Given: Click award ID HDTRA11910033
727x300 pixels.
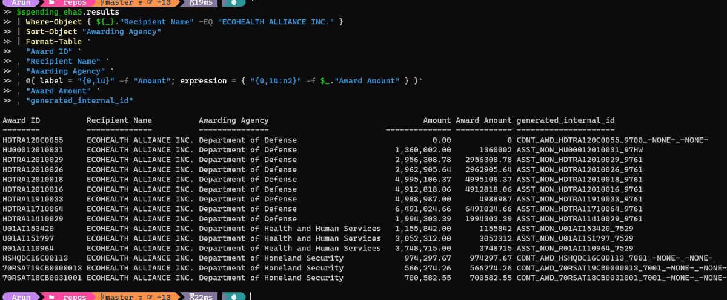Looking at the screenshot, I should (33, 199).
